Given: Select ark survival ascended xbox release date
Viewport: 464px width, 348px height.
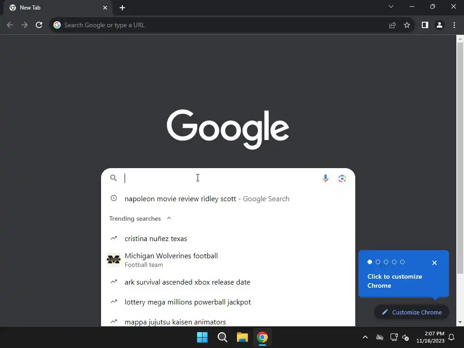Looking at the screenshot, I should [228, 282].
